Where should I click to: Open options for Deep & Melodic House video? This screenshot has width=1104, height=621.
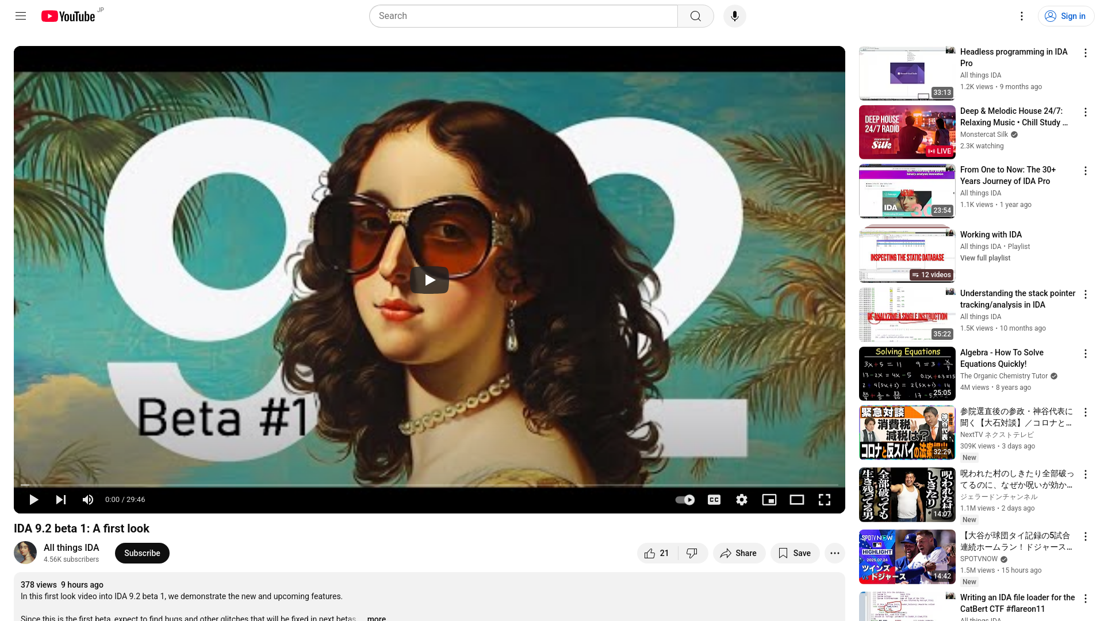(x=1086, y=112)
